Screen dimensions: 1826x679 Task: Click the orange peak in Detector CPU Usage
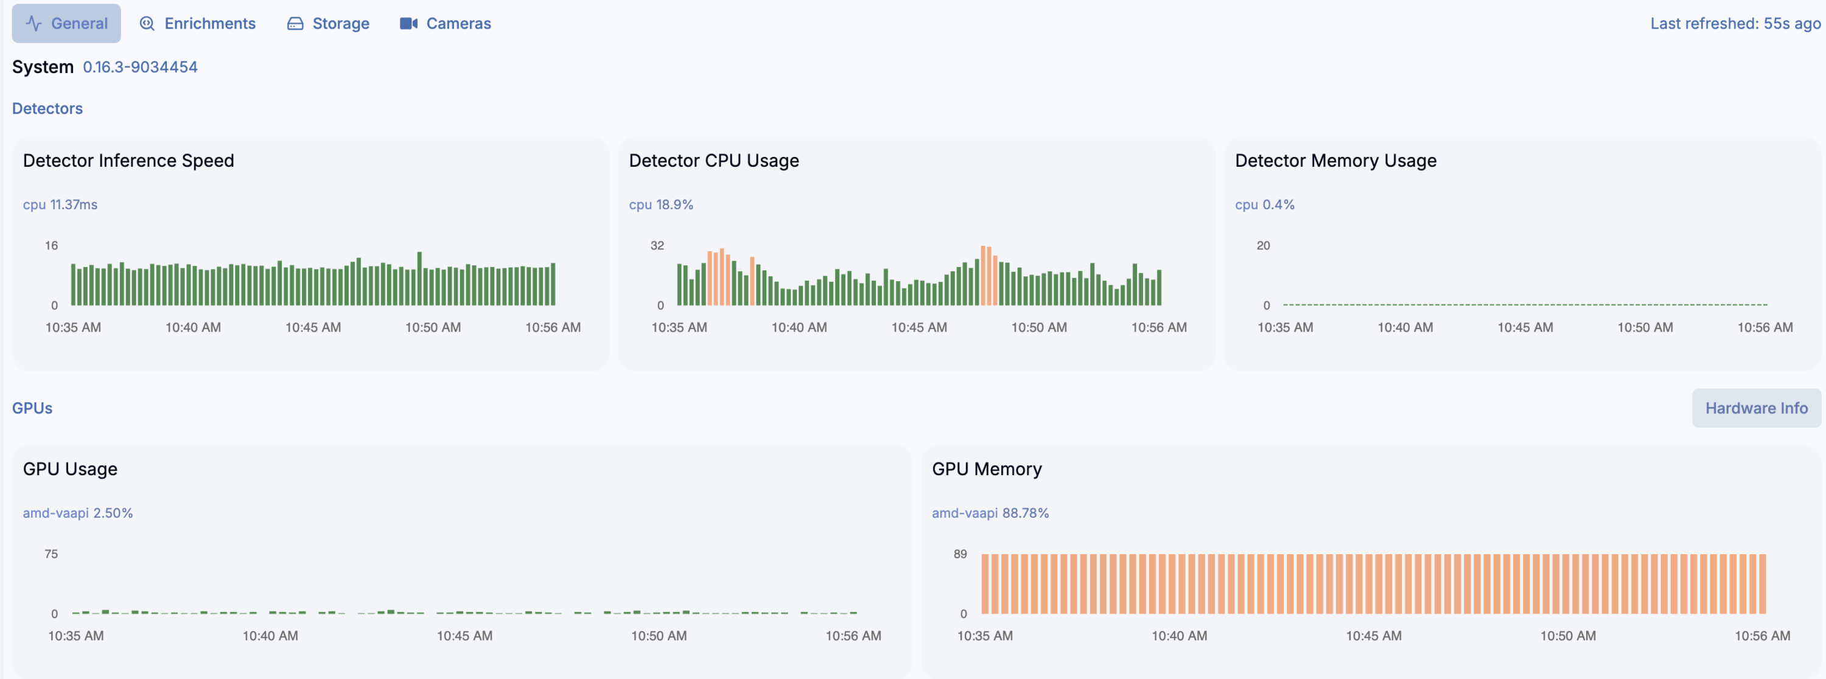coord(983,276)
